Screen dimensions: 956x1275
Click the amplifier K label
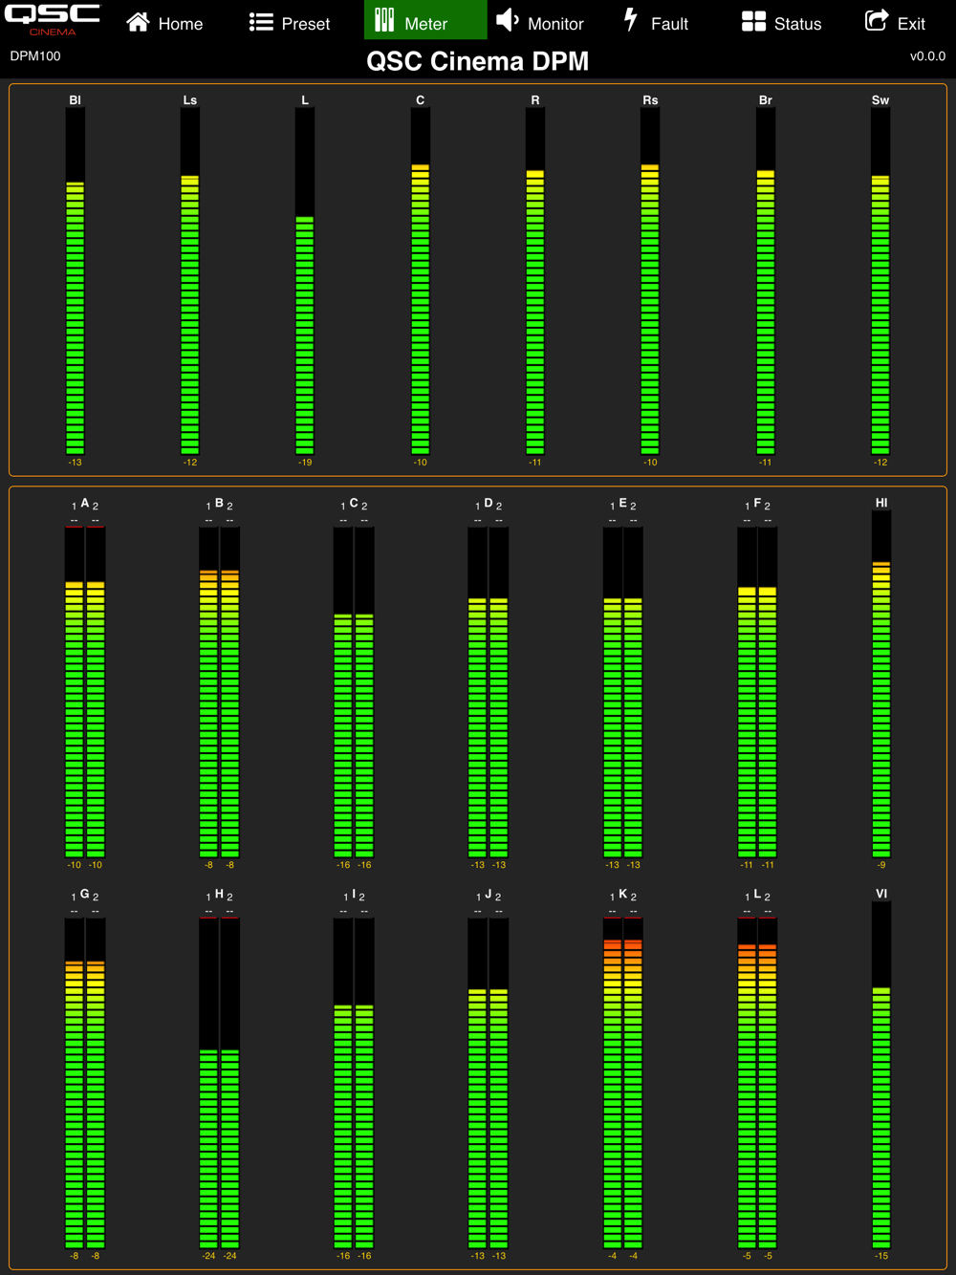622,894
